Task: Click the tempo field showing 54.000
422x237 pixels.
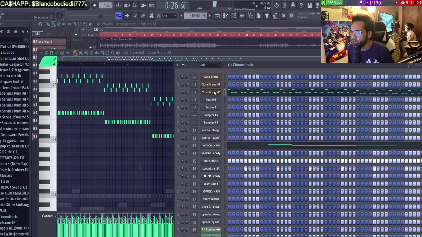Action: tap(106, 5)
